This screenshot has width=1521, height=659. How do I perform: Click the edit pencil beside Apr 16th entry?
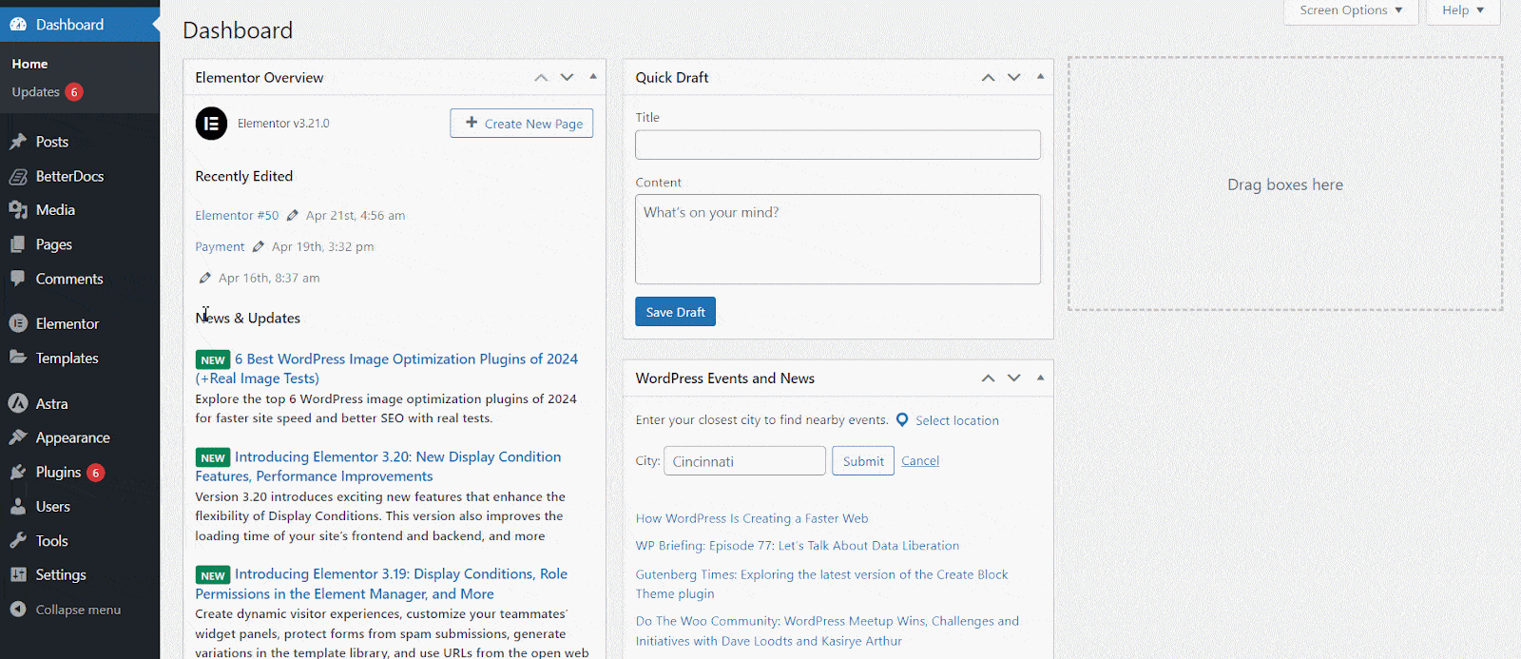[x=204, y=278]
